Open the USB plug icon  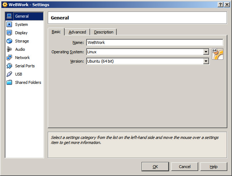(x=9, y=74)
